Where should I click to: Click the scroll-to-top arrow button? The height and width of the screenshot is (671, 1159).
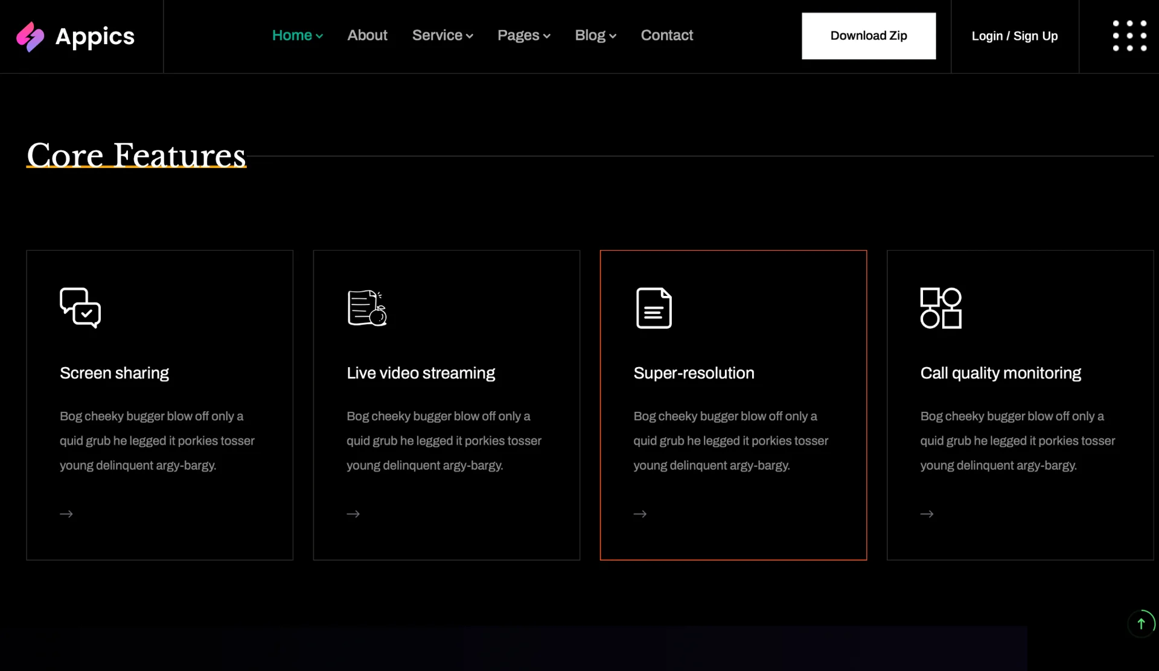[1141, 623]
